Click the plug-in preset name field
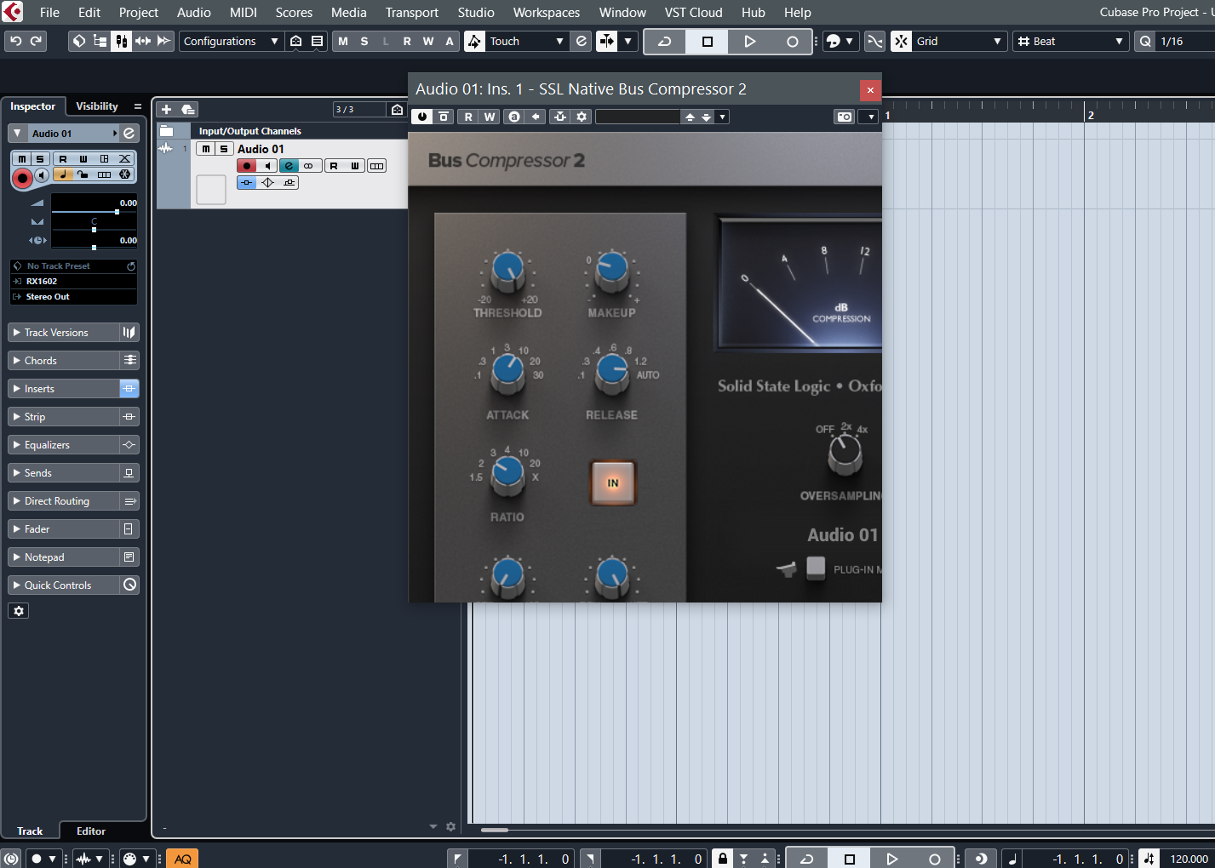Screen dimensions: 1215x868 point(638,117)
